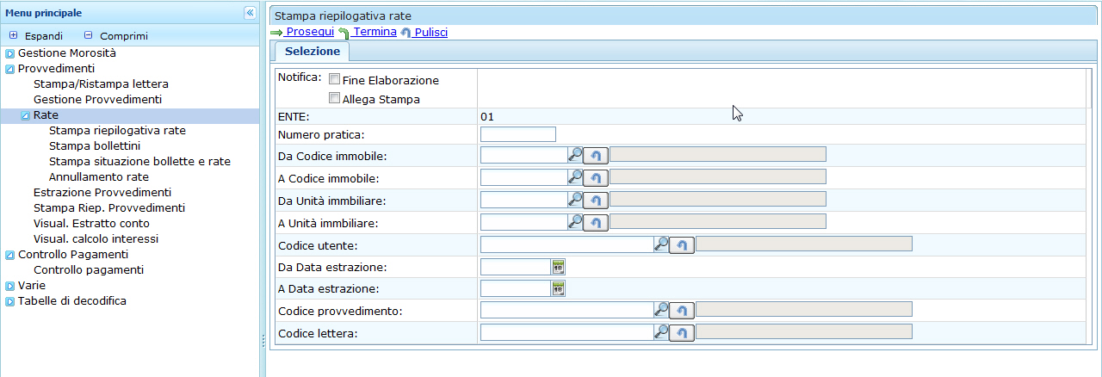Image resolution: width=1102 pixels, height=377 pixels.
Task: Reset the A Unità immobiliare field with the undo button
Action: coord(596,222)
